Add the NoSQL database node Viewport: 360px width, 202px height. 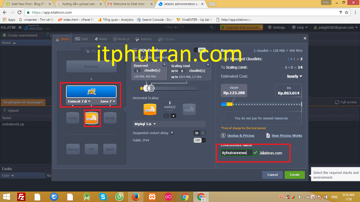tap(110, 118)
